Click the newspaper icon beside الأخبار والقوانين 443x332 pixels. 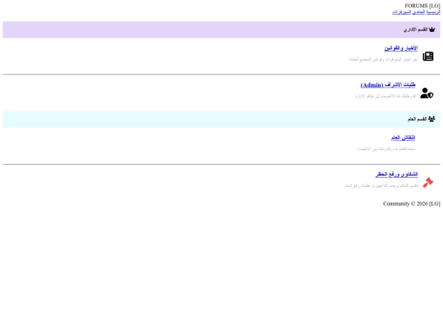point(428,57)
